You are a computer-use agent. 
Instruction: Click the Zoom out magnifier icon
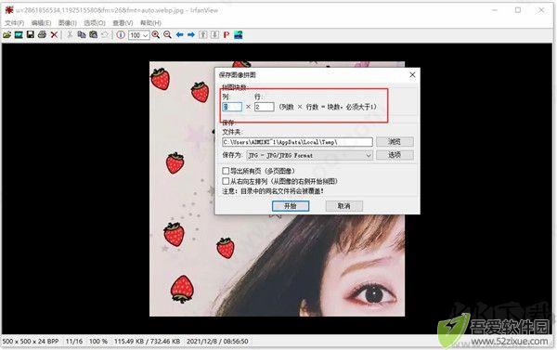168,35
